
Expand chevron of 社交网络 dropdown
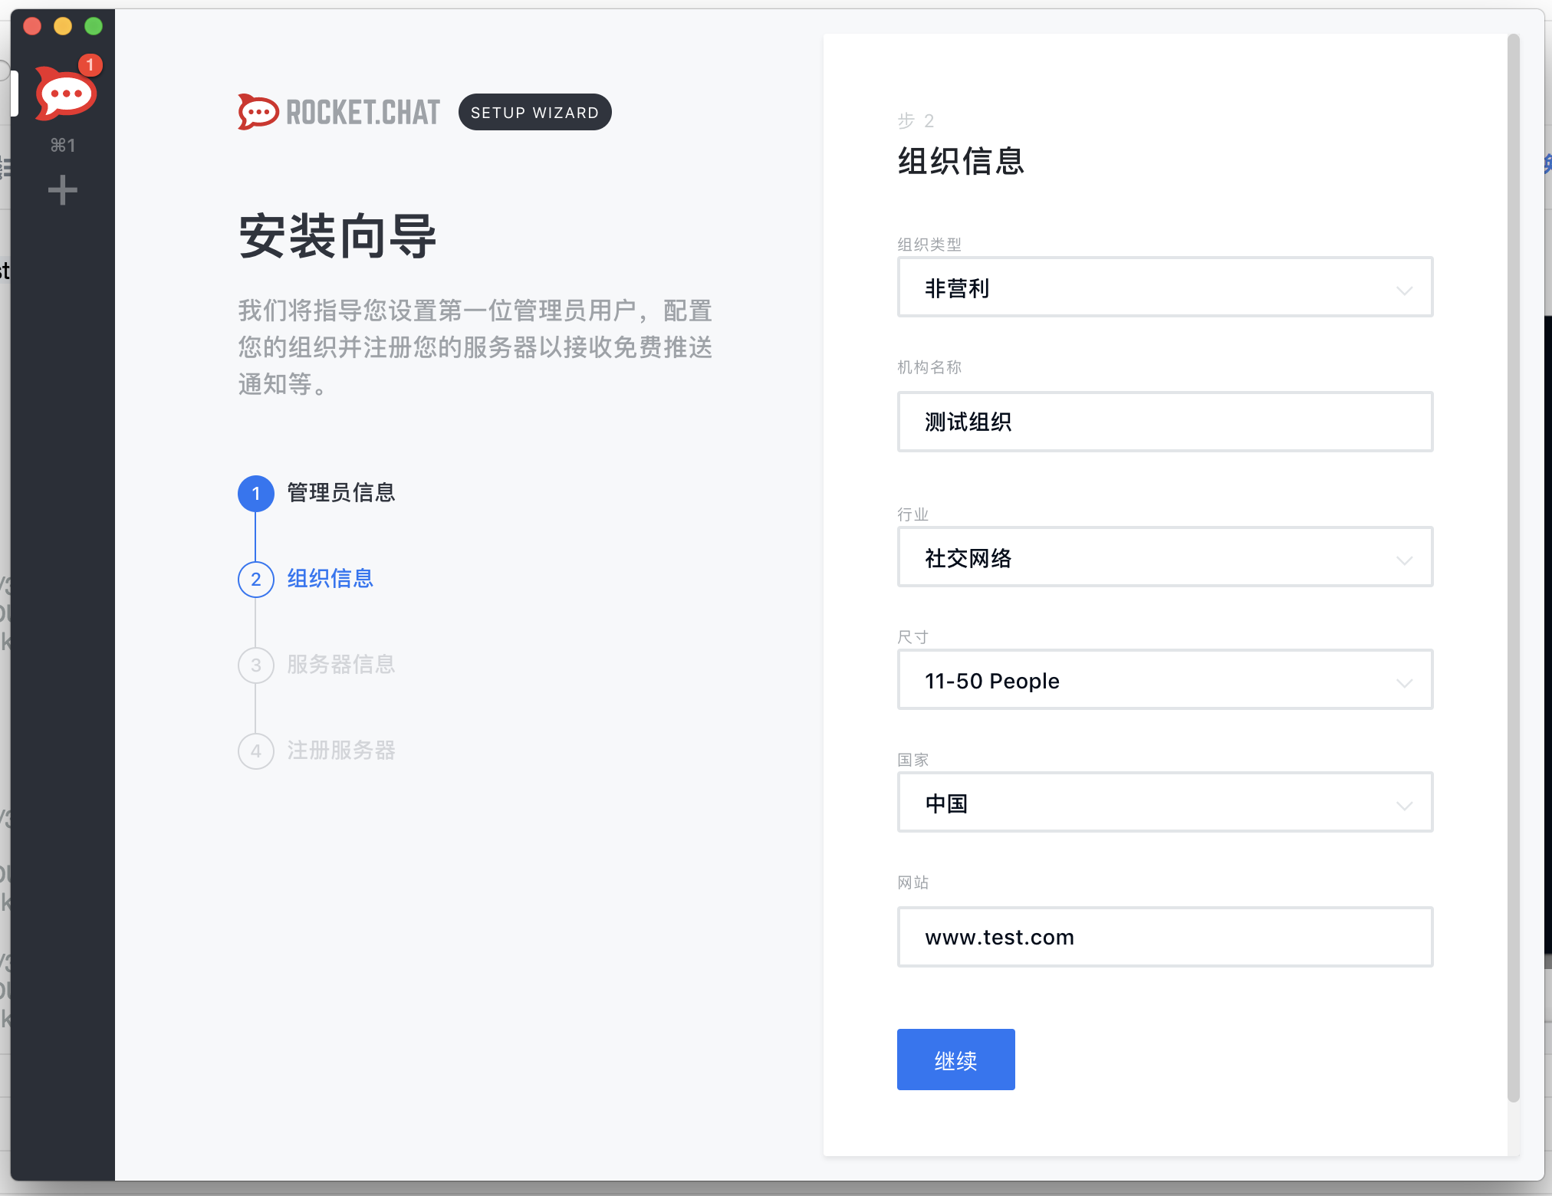1404,560
